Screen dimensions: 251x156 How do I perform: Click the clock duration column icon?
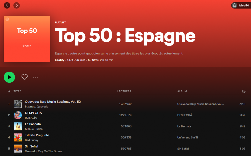[x=244, y=91]
